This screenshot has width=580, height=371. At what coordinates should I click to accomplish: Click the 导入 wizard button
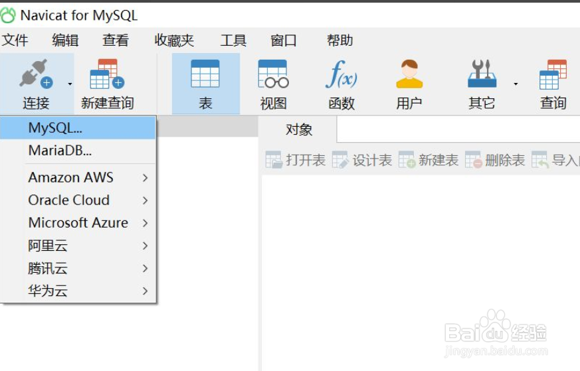(555, 160)
